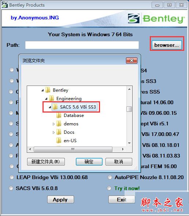Viewport: 189px width, 216px height.
Task: Select the en-US folder icon
Action: [x=59, y=140]
